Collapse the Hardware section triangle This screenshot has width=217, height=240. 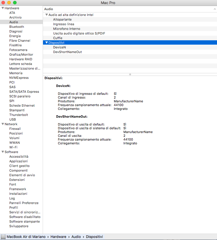[x=3, y=8]
